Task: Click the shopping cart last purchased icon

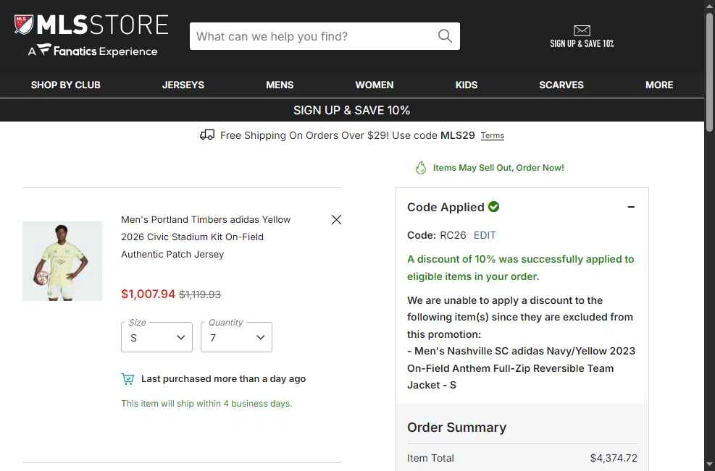Action: (127, 379)
